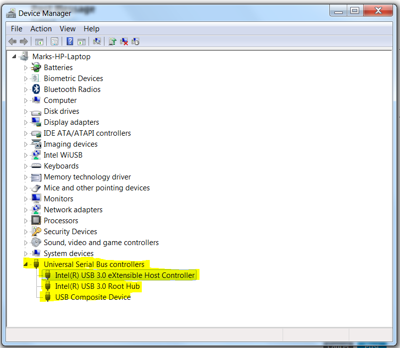This screenshot has height=348, width=400.
Task: Select the Biometric Devices label
Action: tap(73, 78)
